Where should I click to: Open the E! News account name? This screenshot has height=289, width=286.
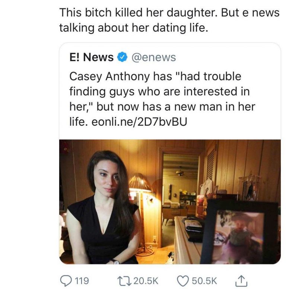click(92, 57)
